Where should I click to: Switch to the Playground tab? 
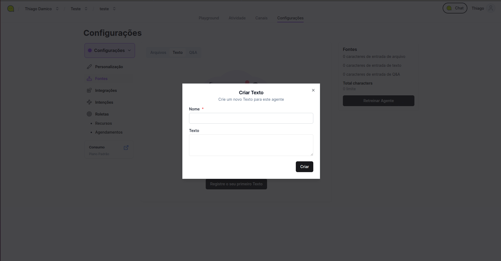coord(209,18)
